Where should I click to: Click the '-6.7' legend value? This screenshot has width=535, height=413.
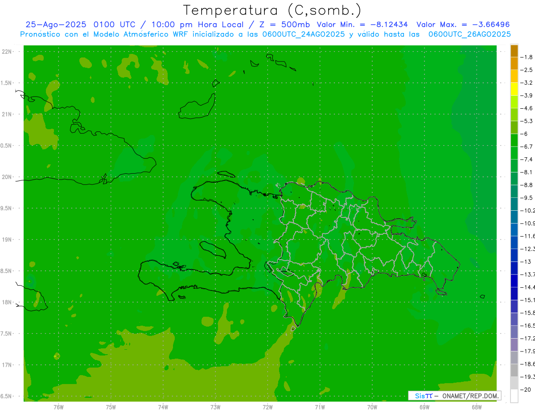click(527, 147)
